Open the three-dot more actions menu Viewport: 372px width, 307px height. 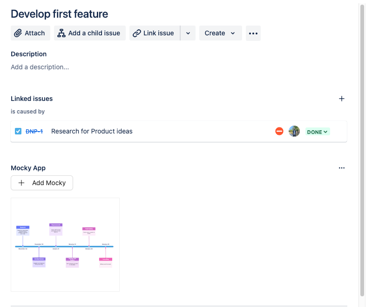click(x=253, y=33)
